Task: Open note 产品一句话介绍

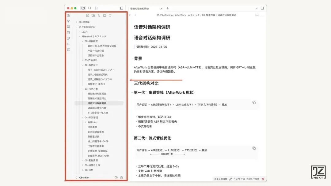Action: (x=96, y=51)
